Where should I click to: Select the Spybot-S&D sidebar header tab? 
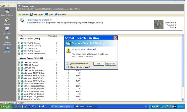(8, 6)
